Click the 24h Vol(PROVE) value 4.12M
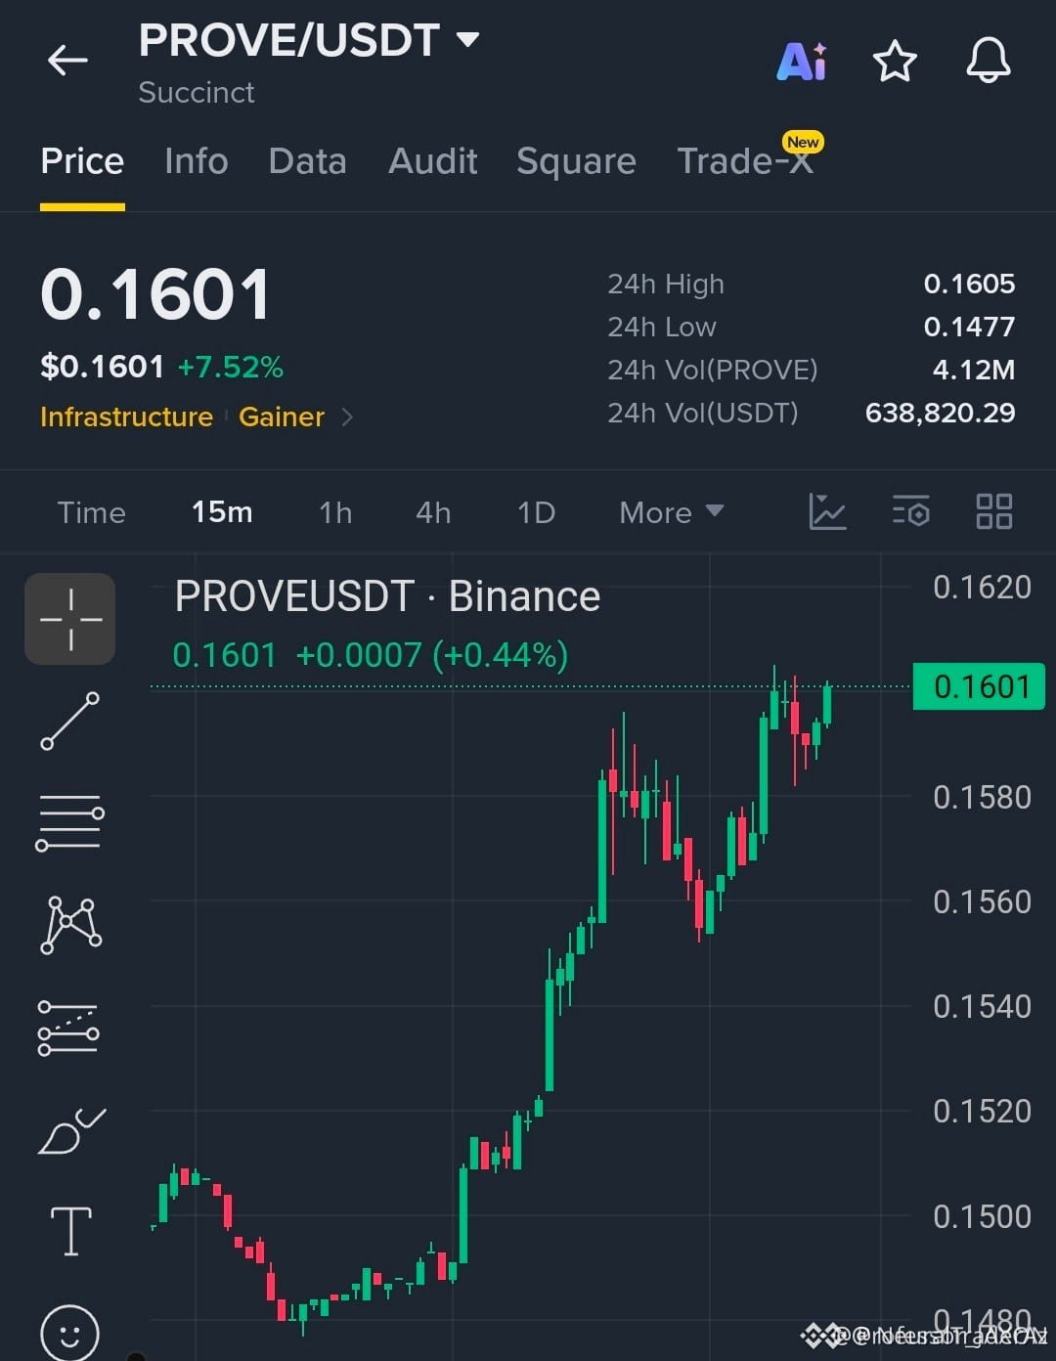 pyautogui.click(x=974, y=370)
